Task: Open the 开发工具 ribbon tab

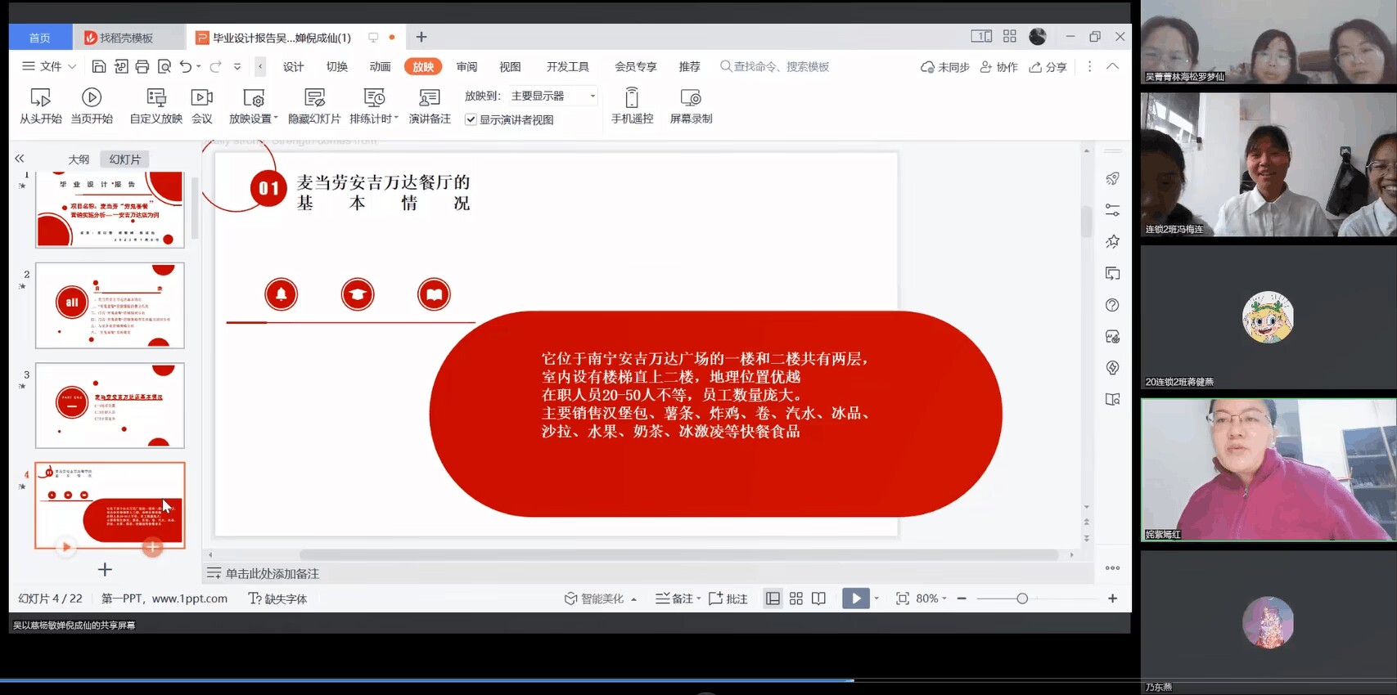Action: click(567, 67)
